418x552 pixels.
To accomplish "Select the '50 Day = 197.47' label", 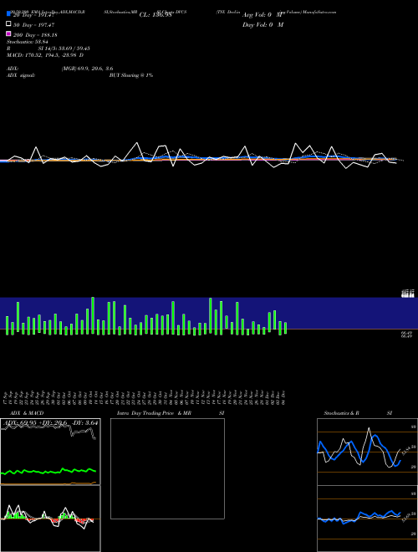I will (x=33, y=25).
